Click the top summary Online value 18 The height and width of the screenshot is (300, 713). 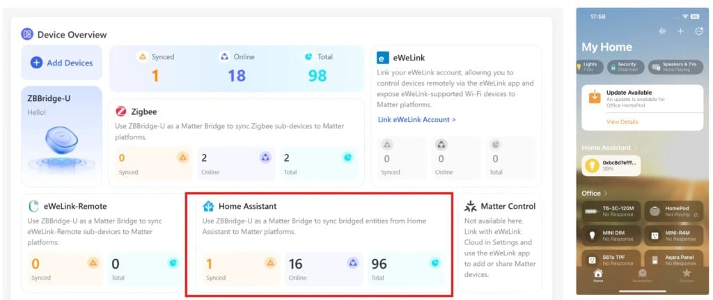tap(237, 75)
